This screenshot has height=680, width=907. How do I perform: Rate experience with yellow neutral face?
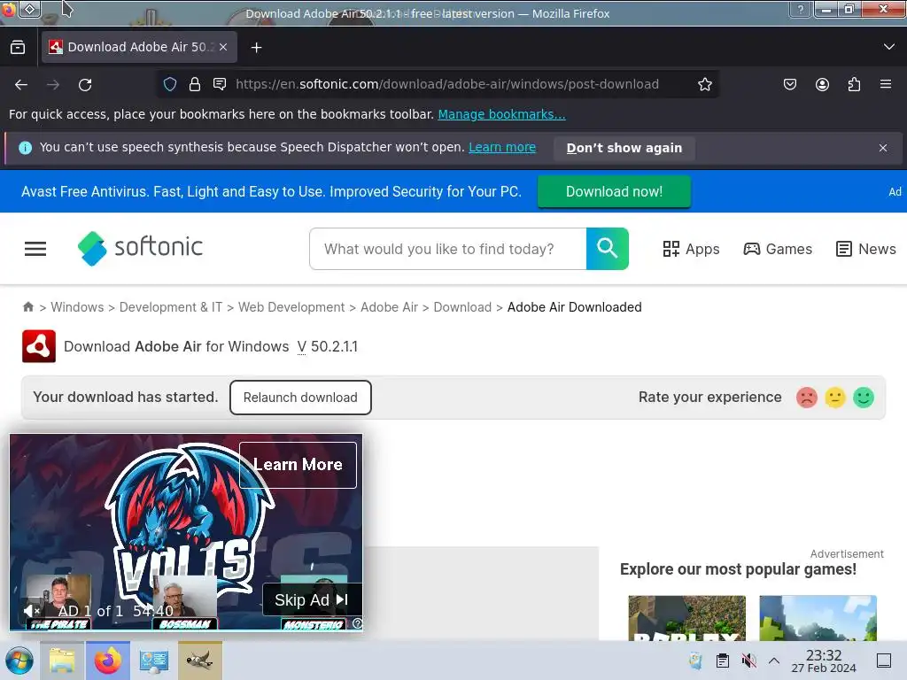tap(834, 398)
